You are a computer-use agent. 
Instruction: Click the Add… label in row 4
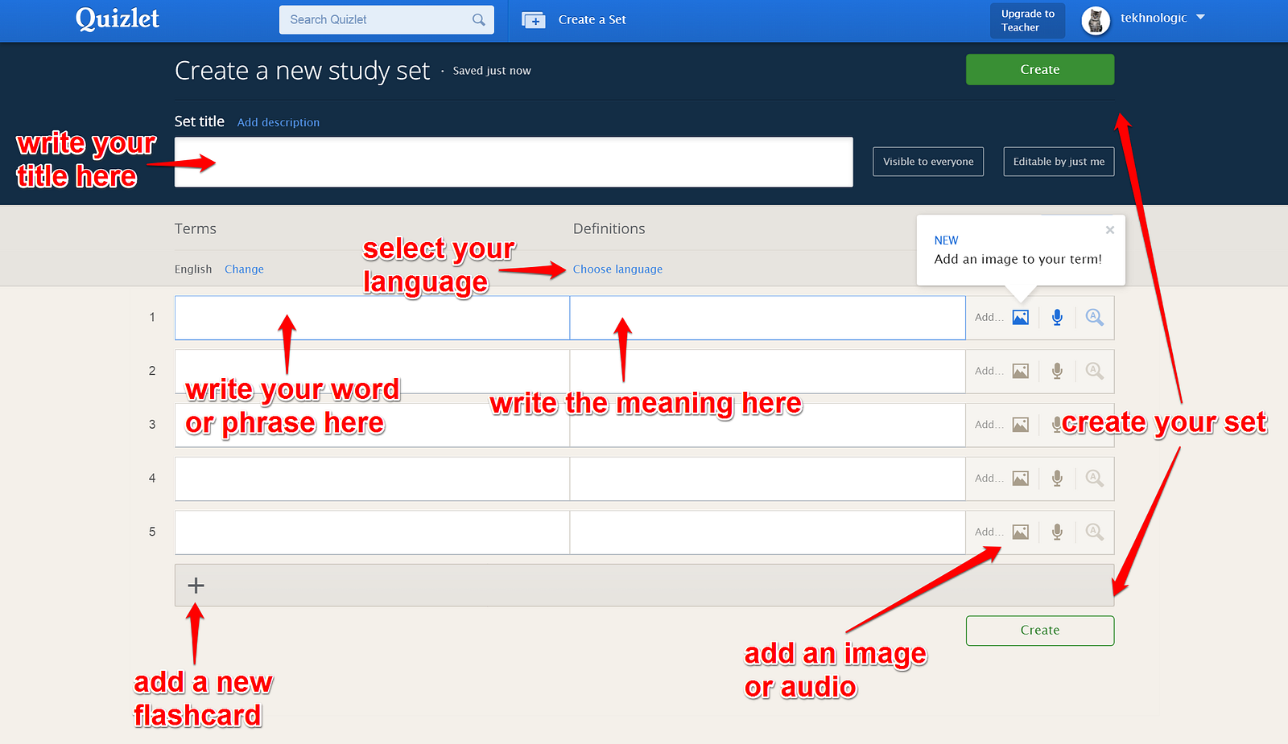[x=989, y=479]
